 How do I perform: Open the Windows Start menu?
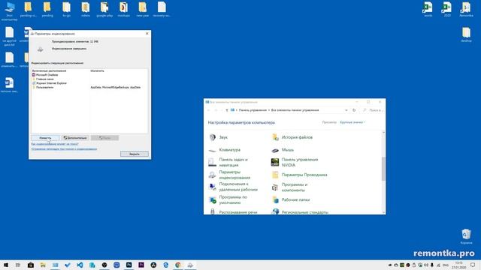tap(6, 265)
